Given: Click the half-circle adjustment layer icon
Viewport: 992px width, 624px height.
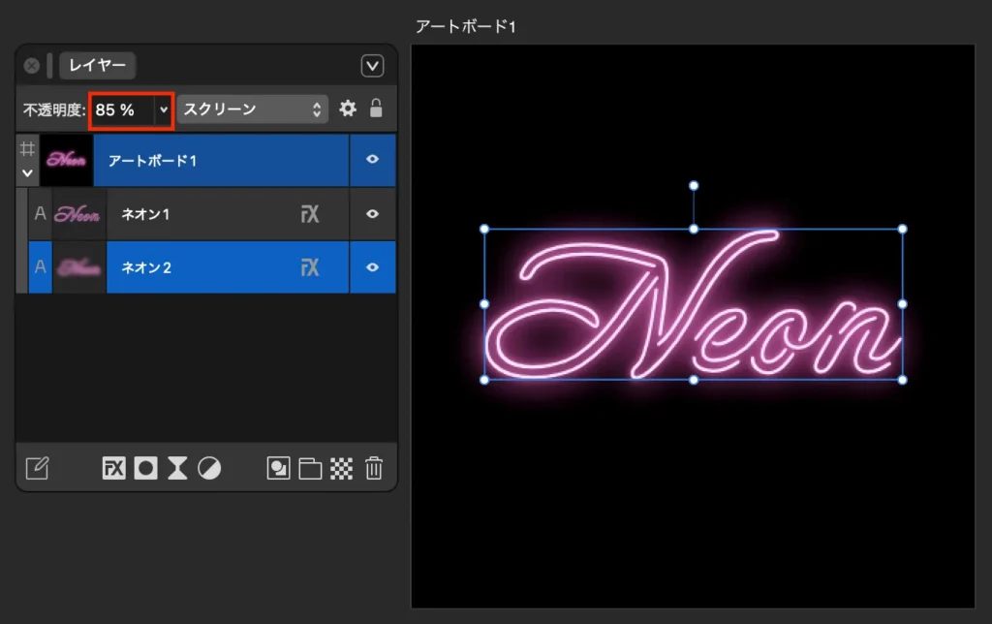Looking at the screenshot, I should [x=209, y=469].
